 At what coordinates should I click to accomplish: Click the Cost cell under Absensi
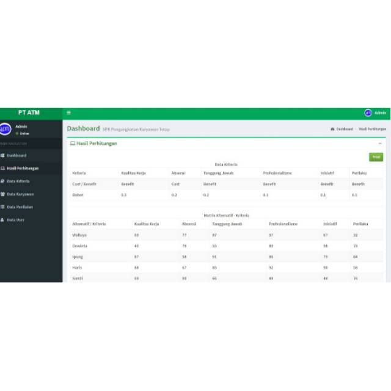coord(175,184)
